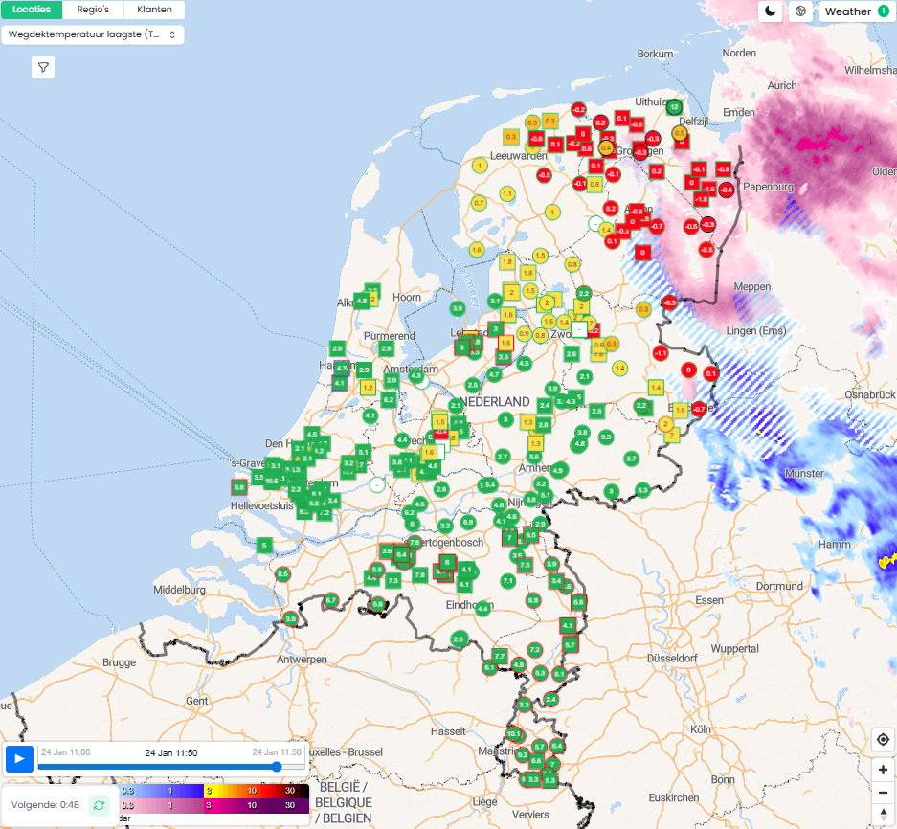The image size is (897, 829).
Task: Select green square marker 5.8 near Hellevoetsluis
Action: point(239,487)
